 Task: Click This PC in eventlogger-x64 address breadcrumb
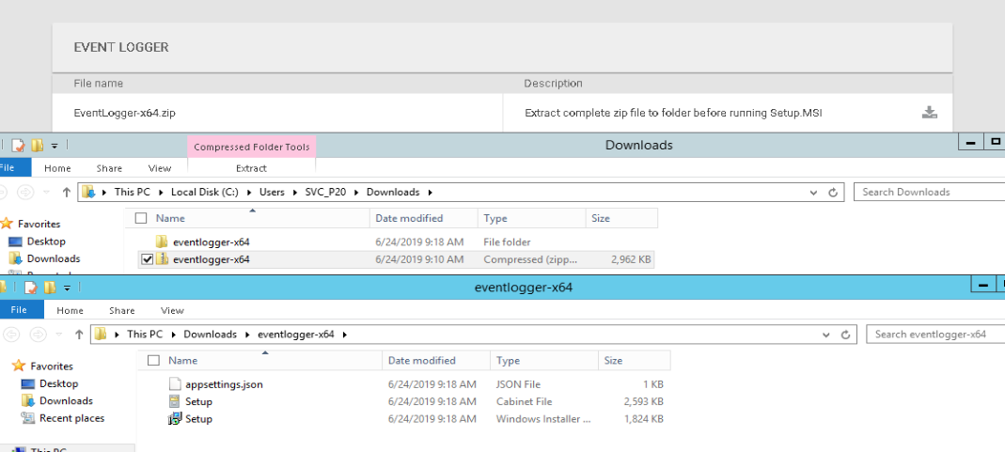tap(145, 335)
